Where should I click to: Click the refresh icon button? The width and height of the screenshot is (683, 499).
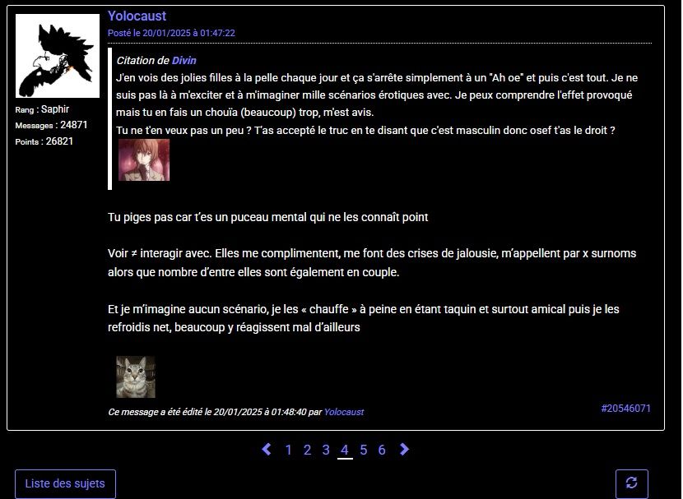[x=632, y=483]
